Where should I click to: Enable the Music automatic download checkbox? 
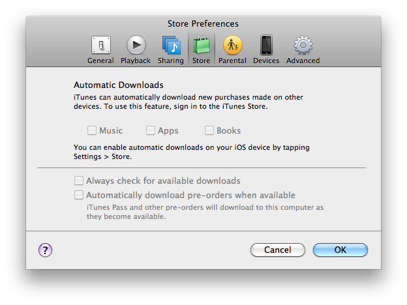pos(92,130)
